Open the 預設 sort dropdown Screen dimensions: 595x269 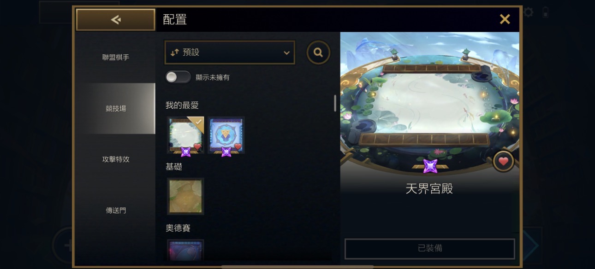coord(230,53)
